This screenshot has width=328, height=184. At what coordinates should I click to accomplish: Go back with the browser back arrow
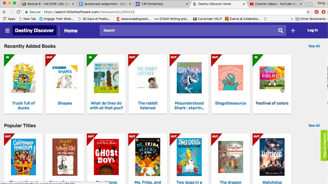[x=4, y=12]
